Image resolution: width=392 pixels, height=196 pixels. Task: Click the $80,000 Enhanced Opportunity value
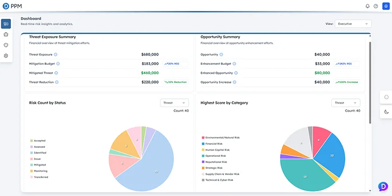322,73
